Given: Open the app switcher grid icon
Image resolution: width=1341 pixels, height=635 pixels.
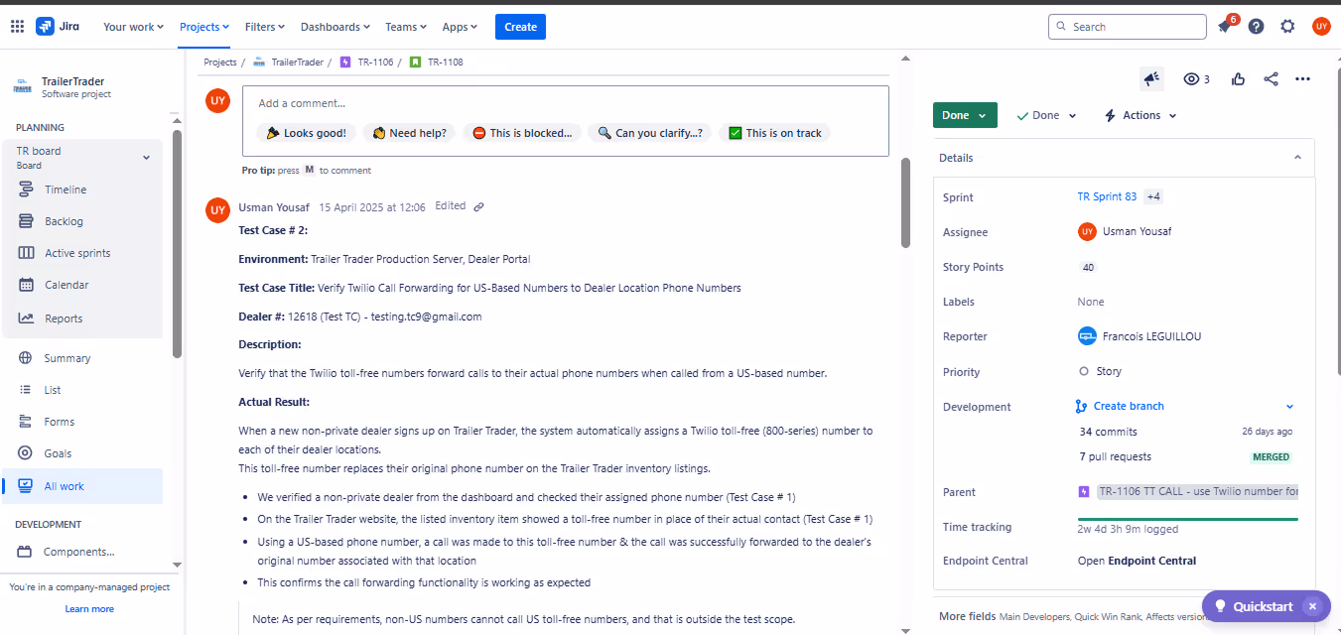Looking at the screenshot, I should pyautogui.click(x=17, y=27).
